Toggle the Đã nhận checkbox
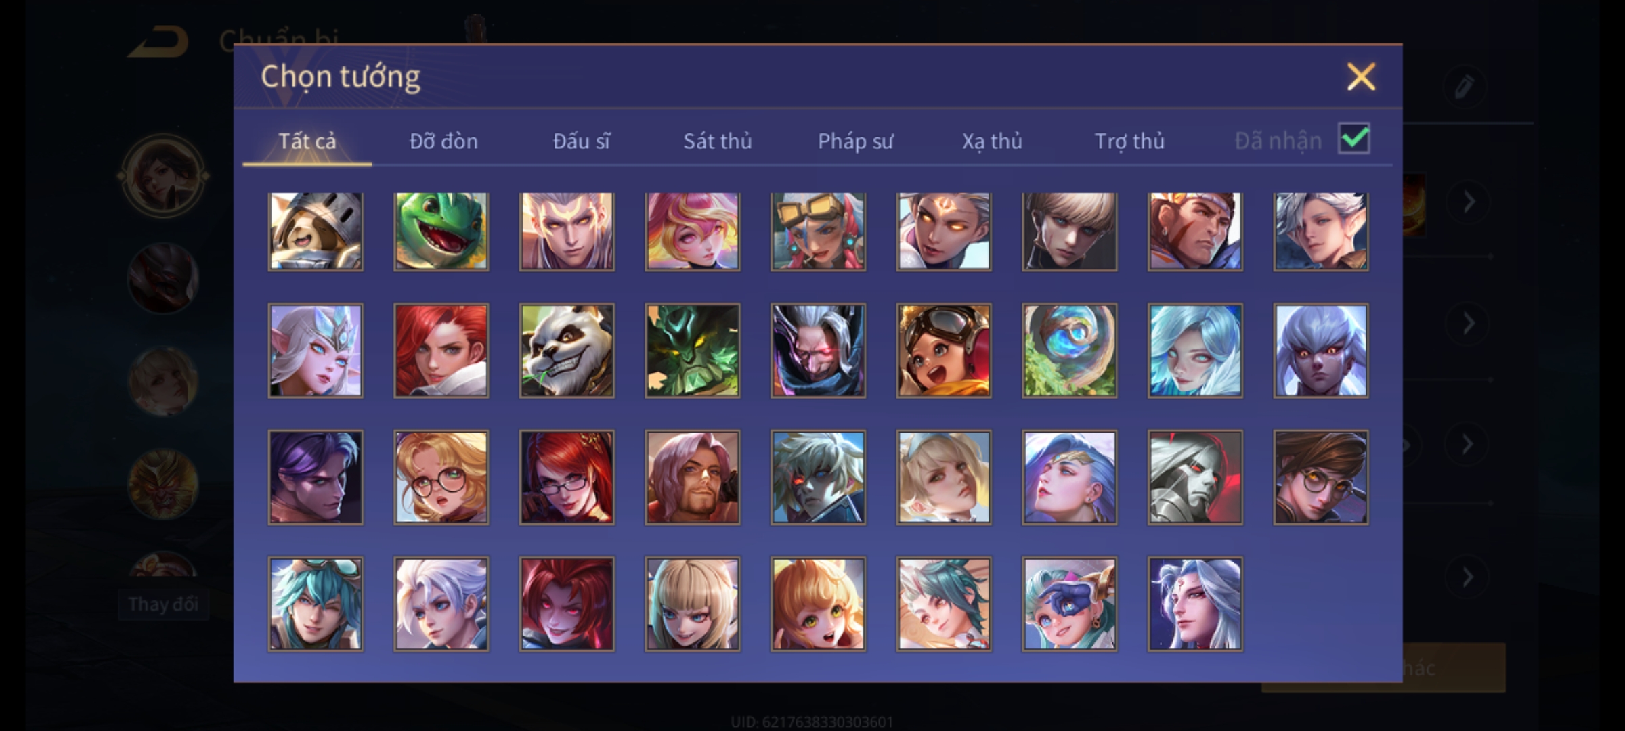The height and width of the screenshot is (731, 1625). click(x=1354, y=139)
